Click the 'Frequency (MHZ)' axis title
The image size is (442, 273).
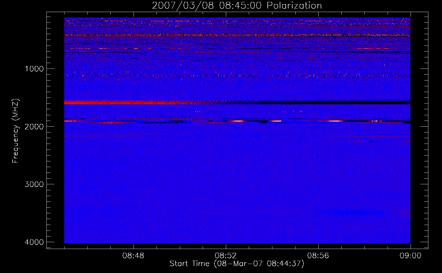click(16, 131)
